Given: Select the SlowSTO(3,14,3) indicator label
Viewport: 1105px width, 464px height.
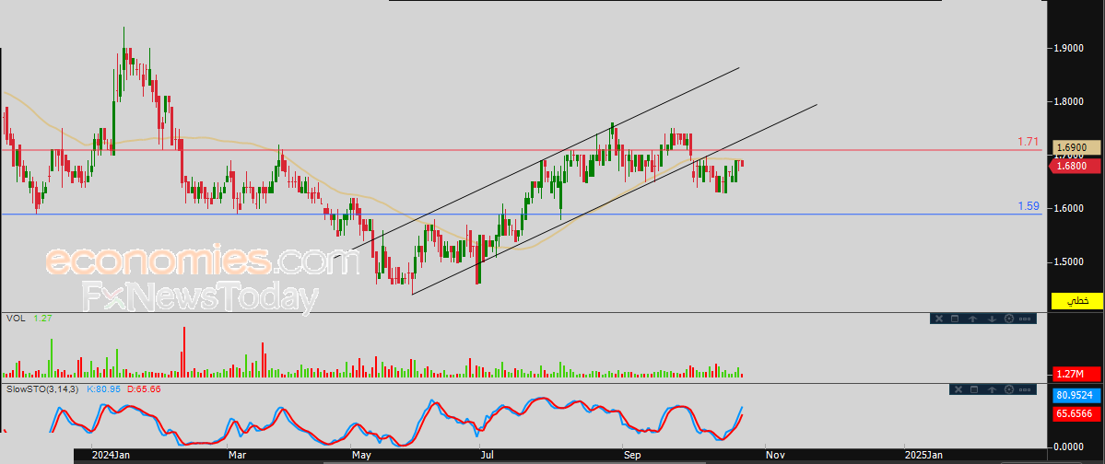Looking at the screenshot, I should pyautogui.click(x=42, y=389).
